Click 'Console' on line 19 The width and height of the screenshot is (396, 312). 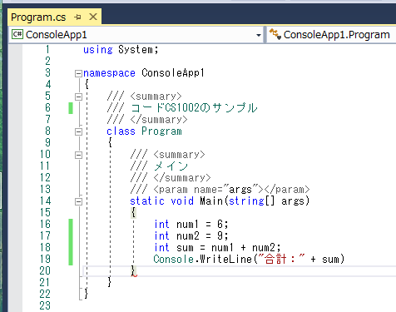coord(174,259)
